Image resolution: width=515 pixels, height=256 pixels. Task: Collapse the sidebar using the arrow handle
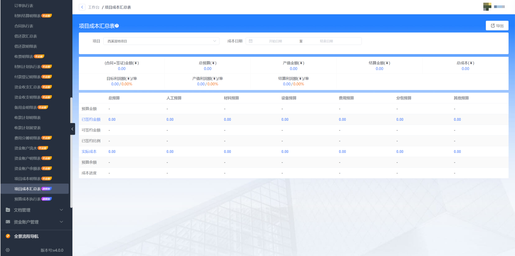tap(72, 129)
